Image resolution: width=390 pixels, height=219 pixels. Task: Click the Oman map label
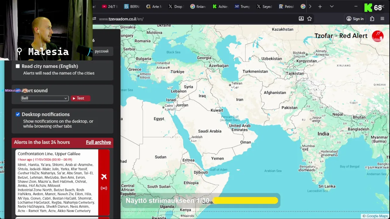pyautogui.click(x=246, y=142)
